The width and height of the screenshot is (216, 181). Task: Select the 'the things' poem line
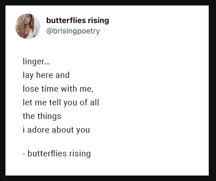point(42,116)
